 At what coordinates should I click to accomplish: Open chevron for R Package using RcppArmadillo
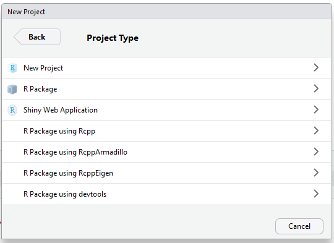pos(316,151)
